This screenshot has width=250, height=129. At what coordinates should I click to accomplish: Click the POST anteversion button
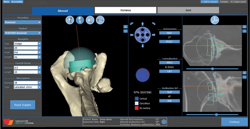pos(169,42)
